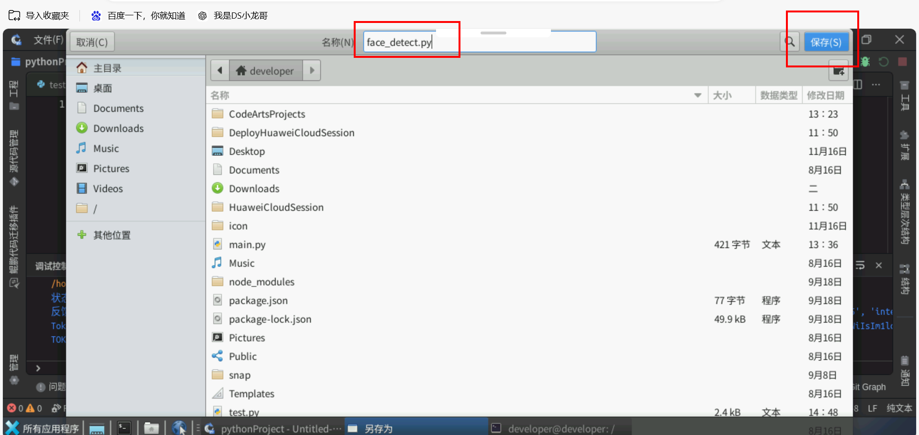Expand the chevron at bottom-left of the IDE

pos(38,368)
